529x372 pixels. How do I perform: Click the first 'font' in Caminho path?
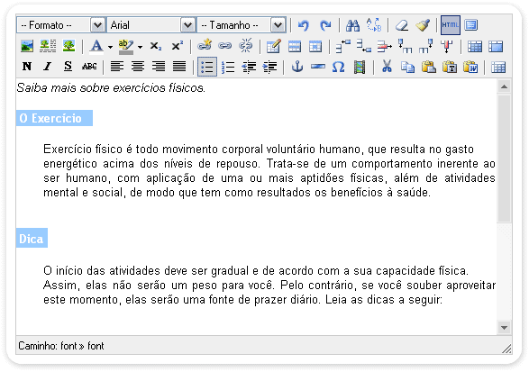tap(68, 346)
